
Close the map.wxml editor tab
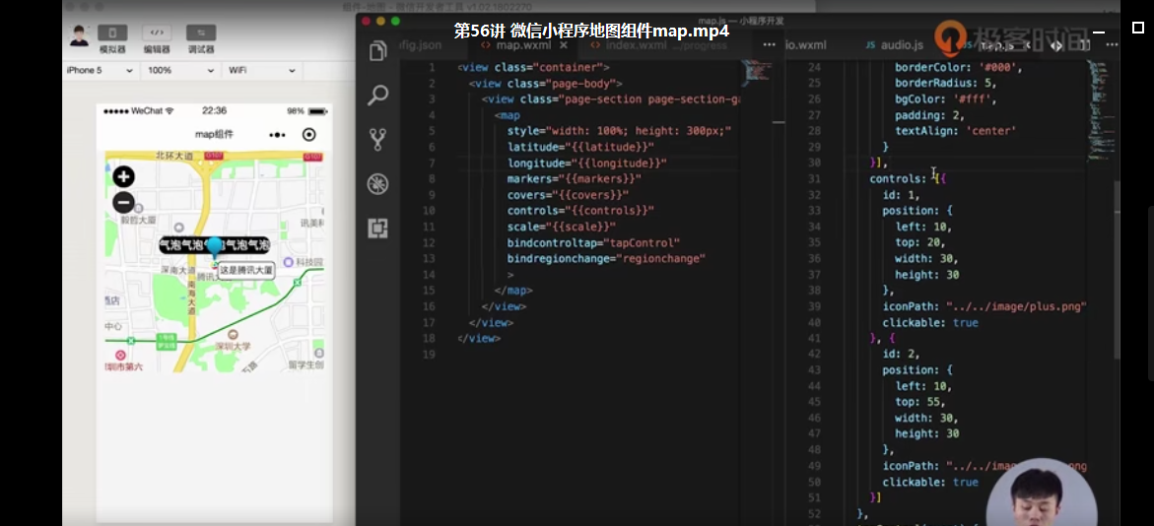pos(564,45)
